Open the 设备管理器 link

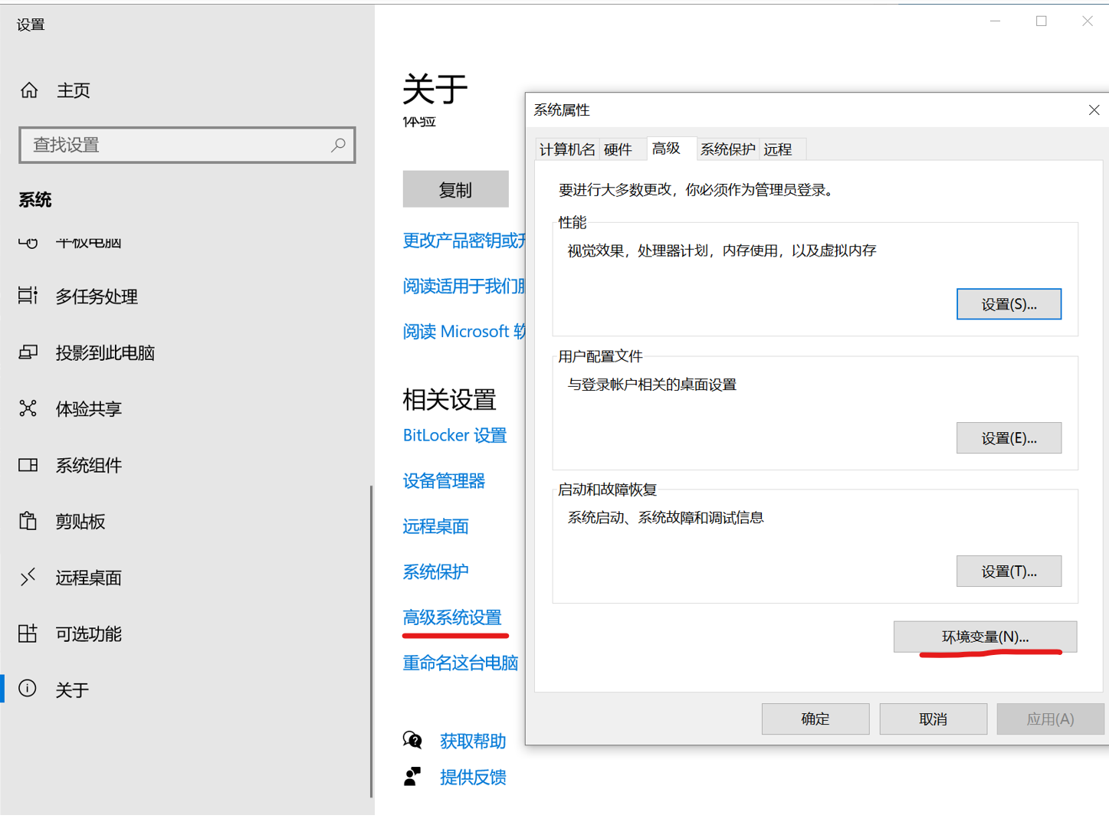[444, 480]
